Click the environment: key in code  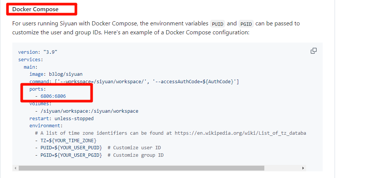pos(46,126)
